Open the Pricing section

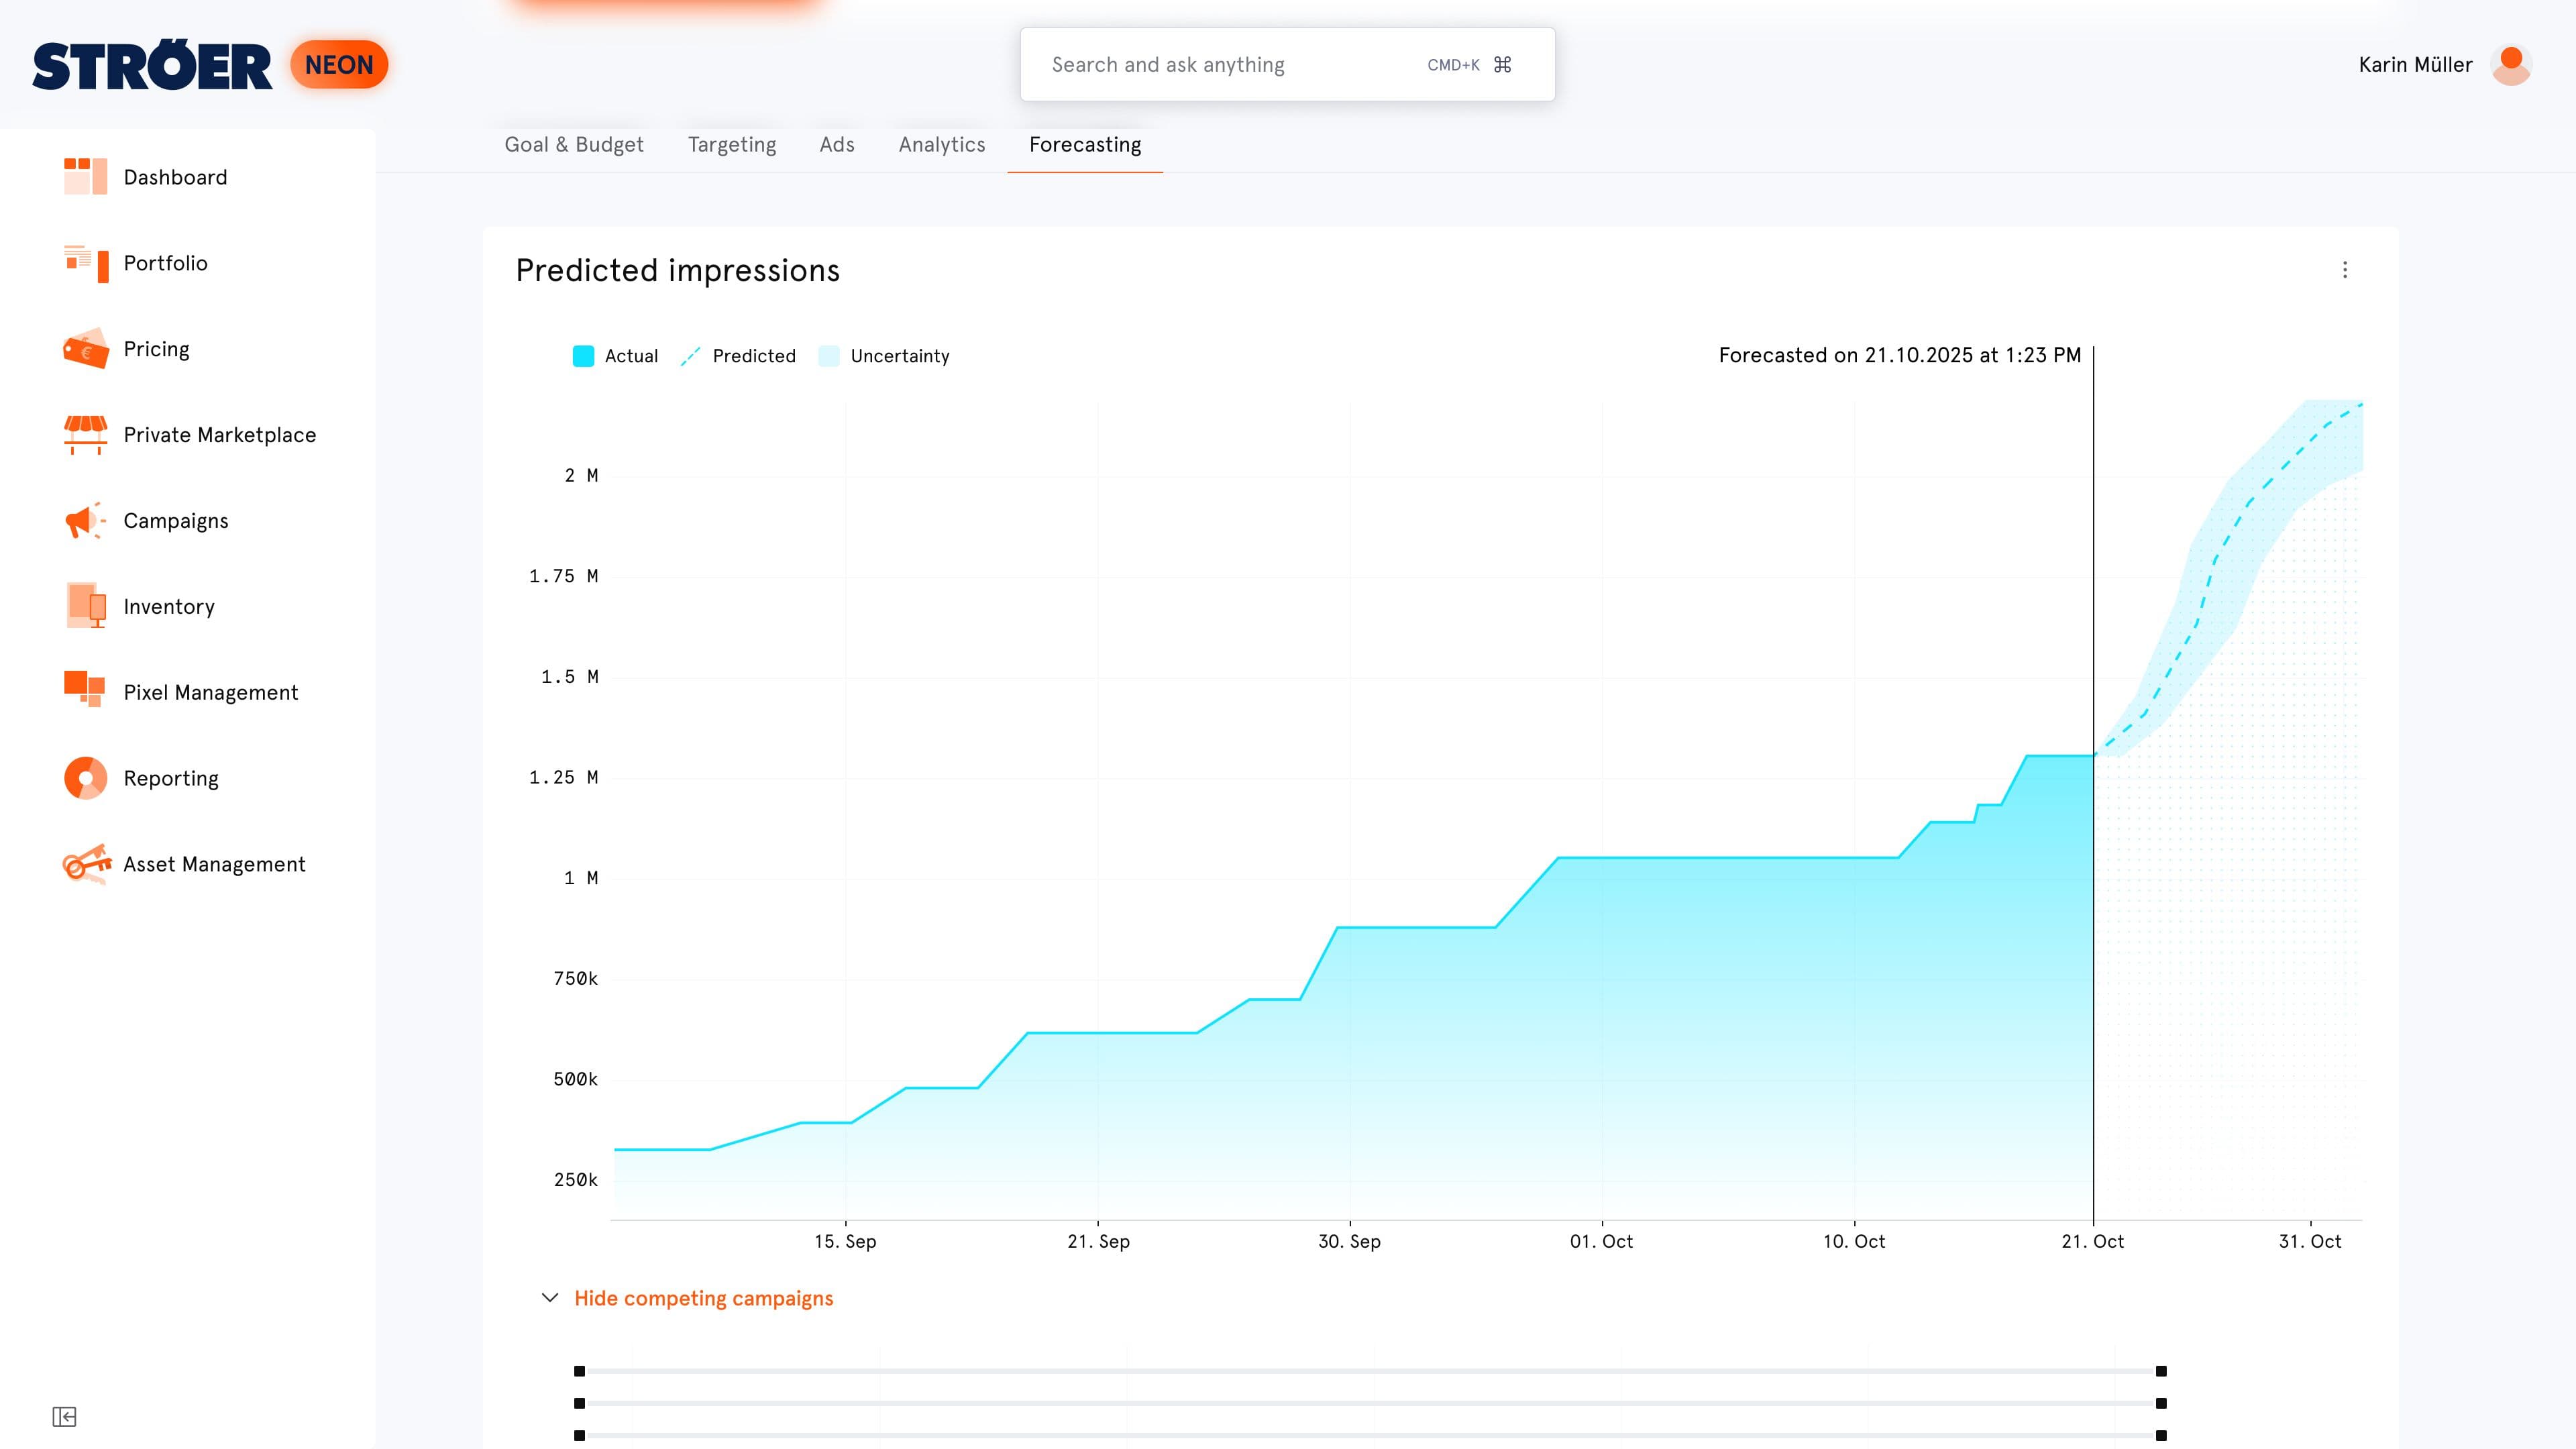pyautogui.click(x=155, y=349)
